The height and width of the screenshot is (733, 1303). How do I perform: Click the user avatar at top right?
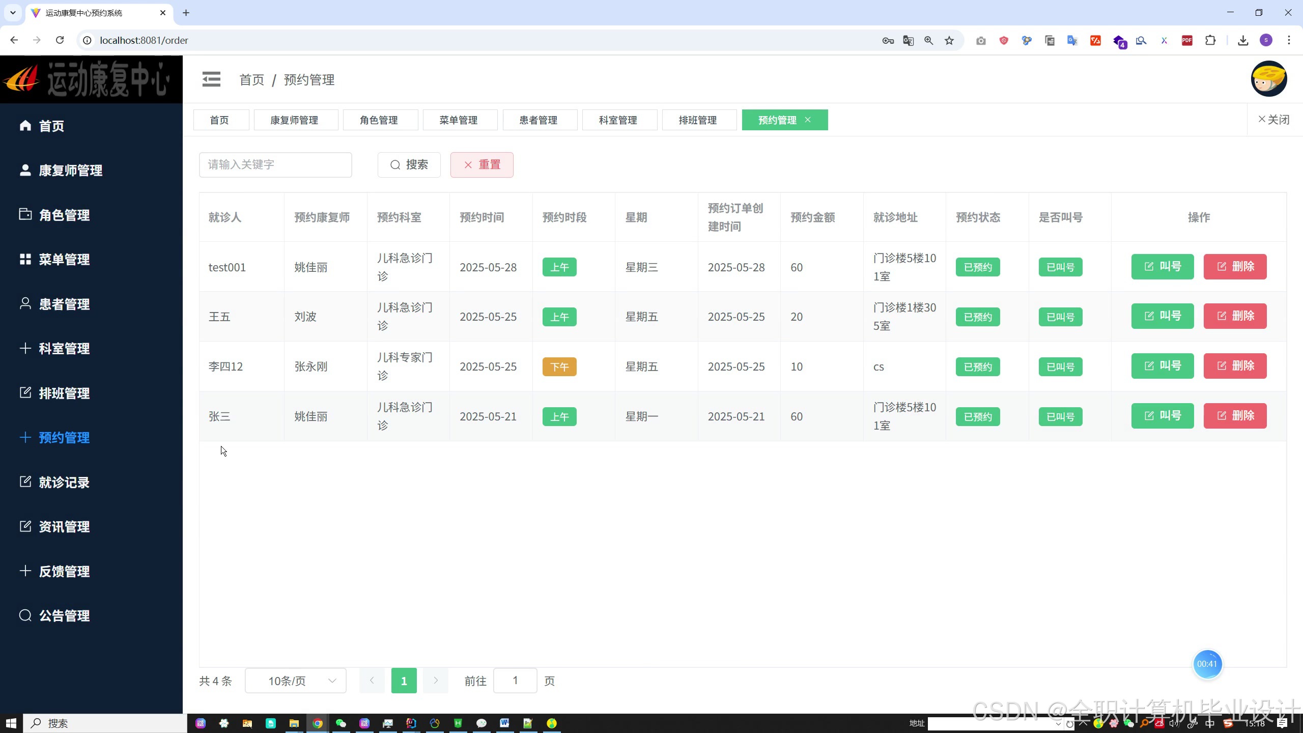pos(1268,79)
